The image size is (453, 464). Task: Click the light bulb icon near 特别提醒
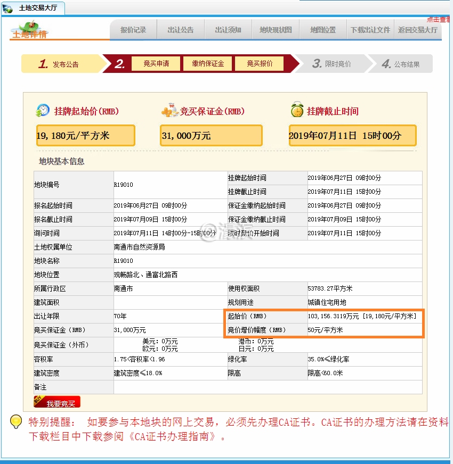click(x=16, y=422)
